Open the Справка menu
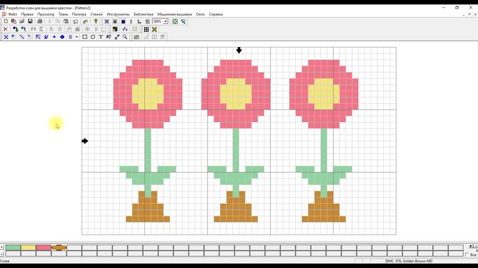Image resolution: width=478 pixels, height=268 pixels. (216, 14)
